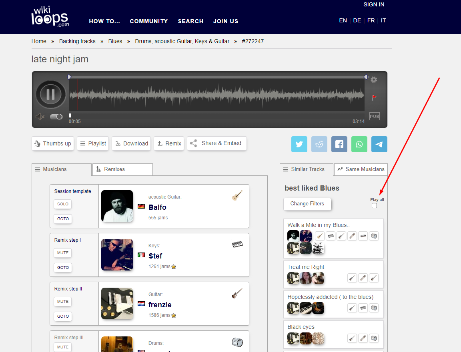The width and height of the screenshot is (461, 352).
Task: Go to Blues breadcrumb
Action: (115, 42)
